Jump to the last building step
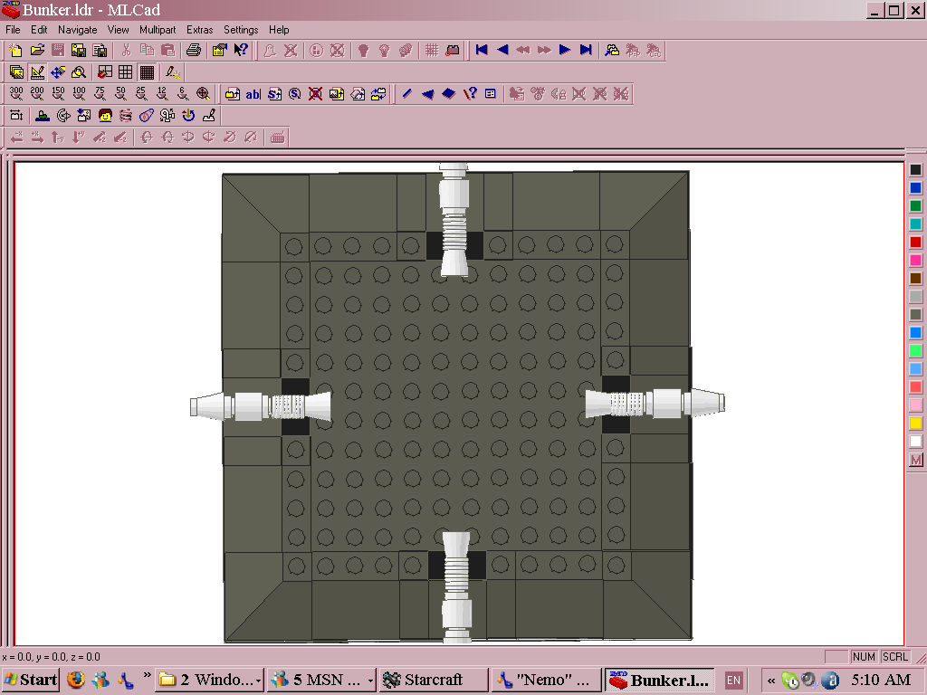Screen dimensions: 927x695 pyautogui.click(x=586, y=51)
